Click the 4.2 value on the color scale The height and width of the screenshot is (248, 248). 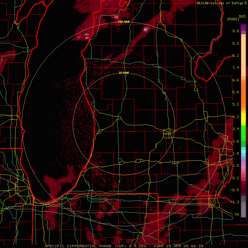click(x=236, y=117)
